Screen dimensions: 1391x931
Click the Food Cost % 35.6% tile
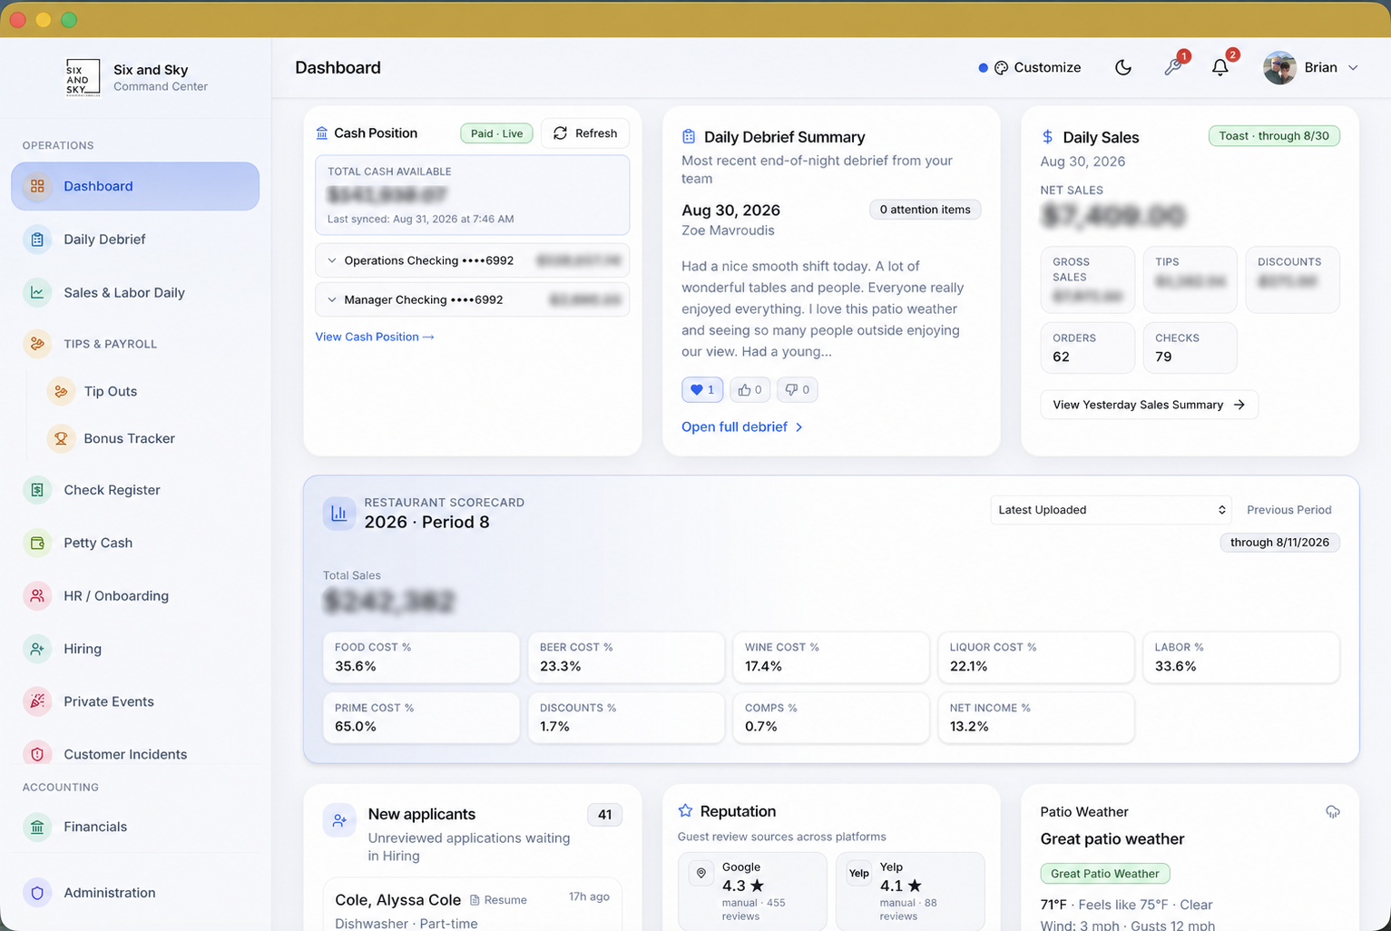(421, 657)
